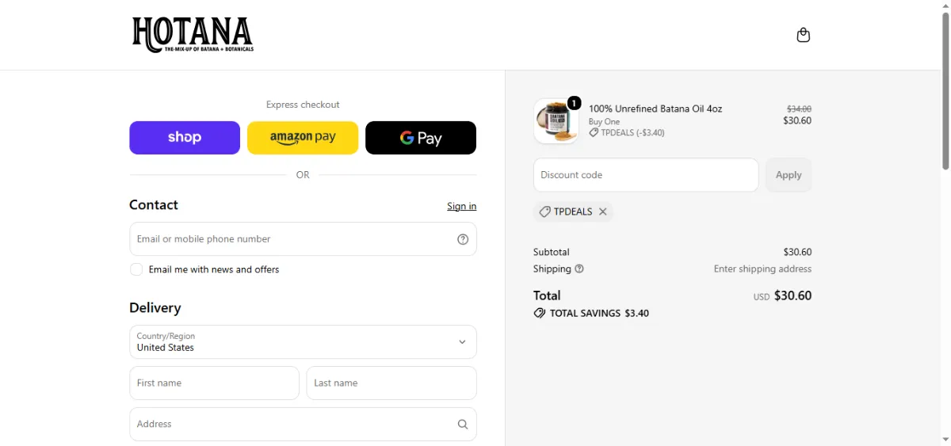Focus the Address input field
Screen dimensions: 951x446
303,425
